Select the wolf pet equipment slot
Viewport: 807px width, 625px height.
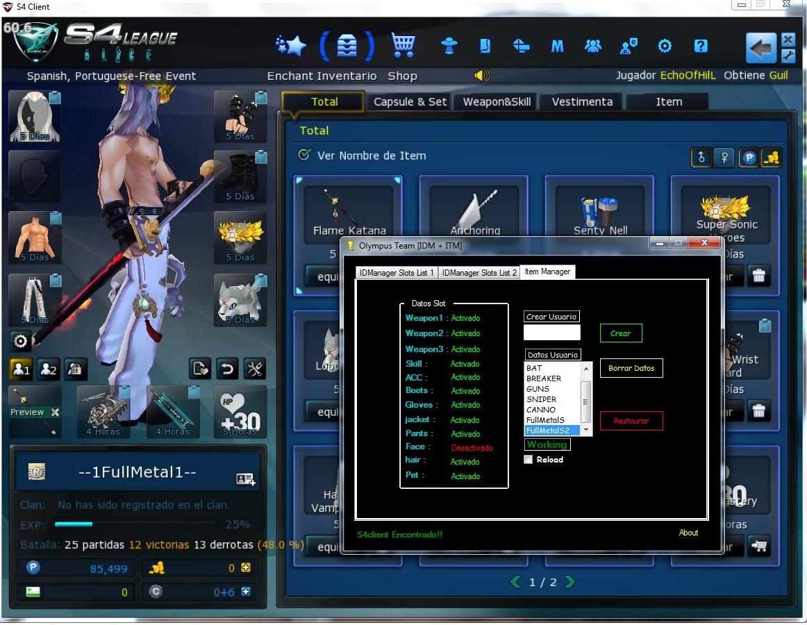(240, 300)
